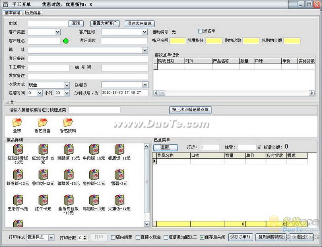Open the 香艺便当 category folder
The image size is (322, 247).
[x=42, y=122]
